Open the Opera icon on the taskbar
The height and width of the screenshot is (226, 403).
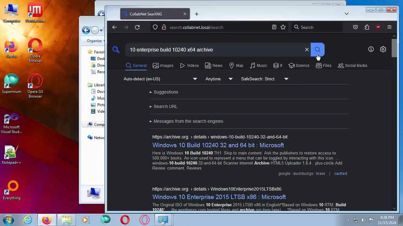click(125, 220)
